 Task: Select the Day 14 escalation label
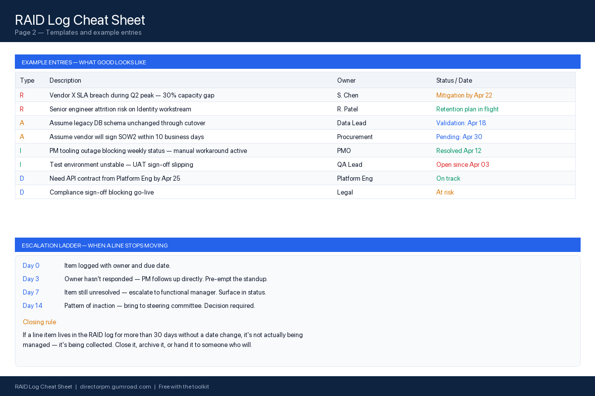pos(33,306)
